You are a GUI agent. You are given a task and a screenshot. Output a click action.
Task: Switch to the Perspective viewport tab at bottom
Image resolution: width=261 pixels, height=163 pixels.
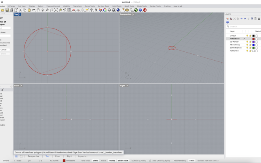click(x=33, y=156)
